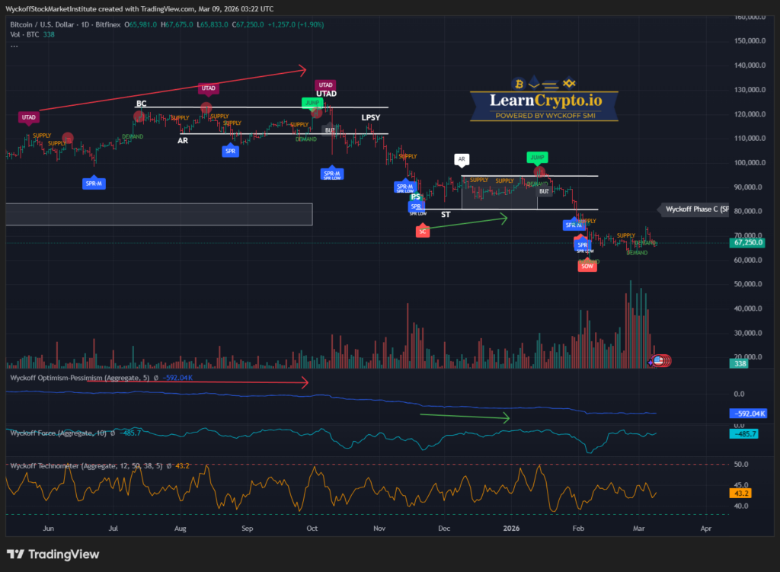Click the 43.2 Technometer value tag

point(740,494)
